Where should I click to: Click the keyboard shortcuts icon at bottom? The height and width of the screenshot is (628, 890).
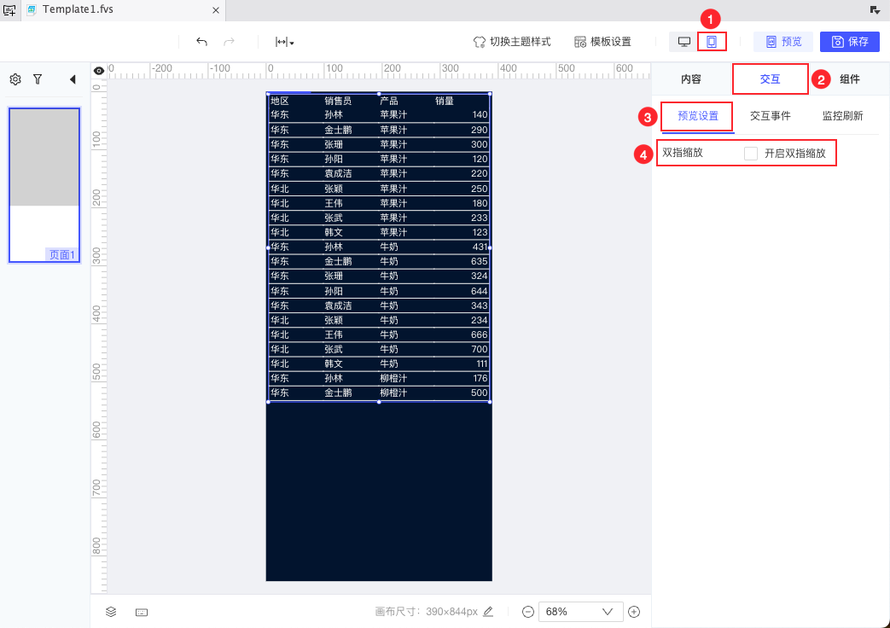point(142,612)
